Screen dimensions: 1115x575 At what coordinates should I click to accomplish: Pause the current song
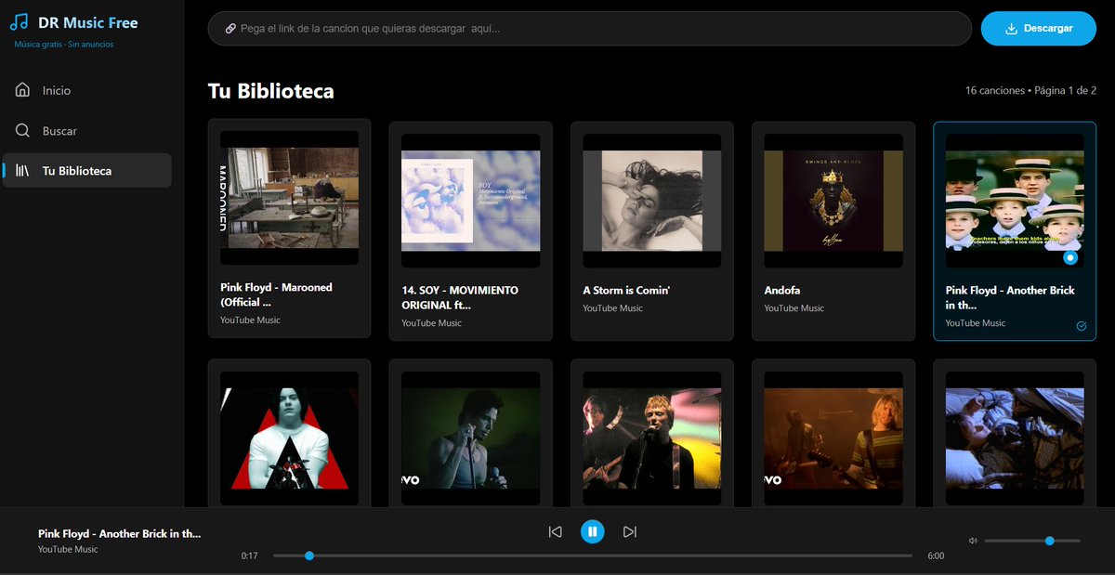click(593, 531)
